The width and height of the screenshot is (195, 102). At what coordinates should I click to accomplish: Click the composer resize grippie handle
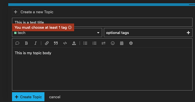point(192,5)
